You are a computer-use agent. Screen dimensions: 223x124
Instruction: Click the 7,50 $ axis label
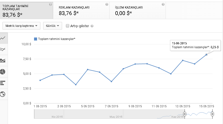27,59
